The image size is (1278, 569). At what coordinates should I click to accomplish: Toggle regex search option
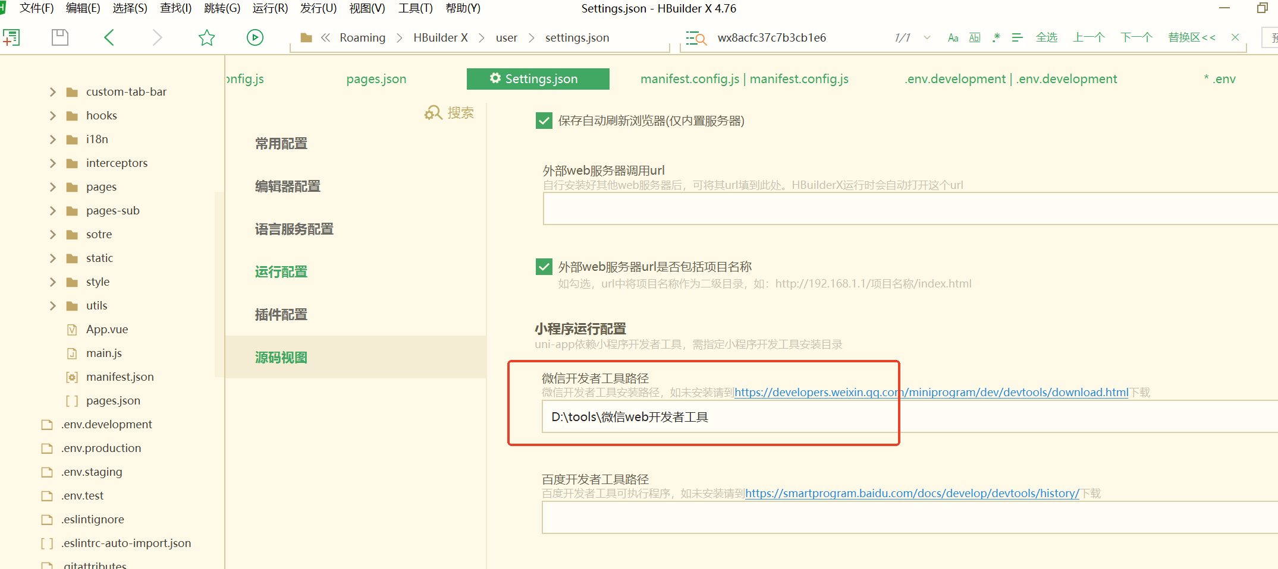click(x=996, y=38)
